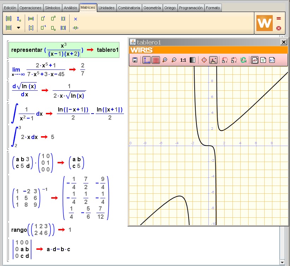Insert the cross product symbol
290x266 pixels.
(76, 19)
